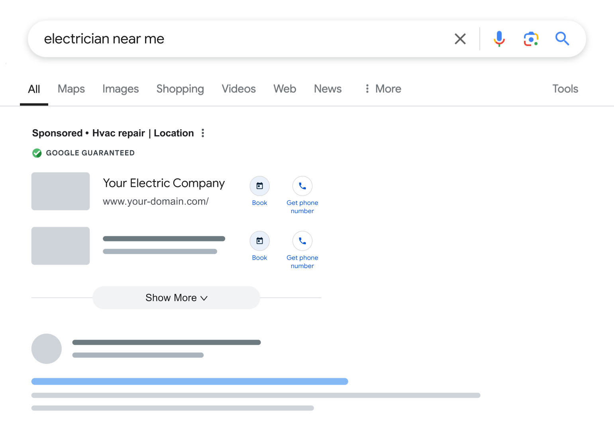Open the second sponsored listing thumbnail
Viewport: 614px width, 428px height.
61,246
